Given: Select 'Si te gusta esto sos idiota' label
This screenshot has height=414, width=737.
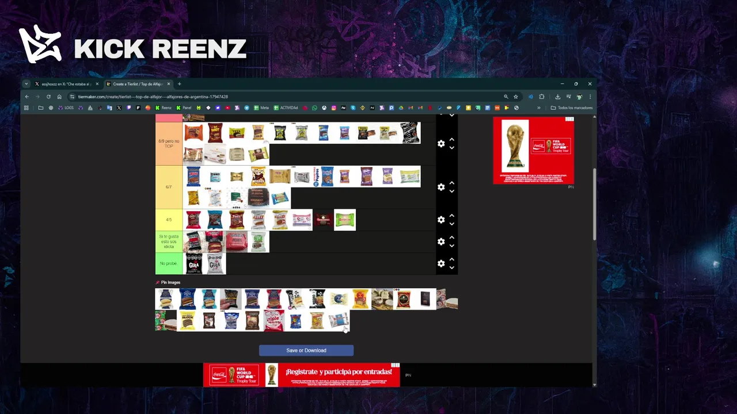Looking at the screenshot, I should click(x=169, y=241).
